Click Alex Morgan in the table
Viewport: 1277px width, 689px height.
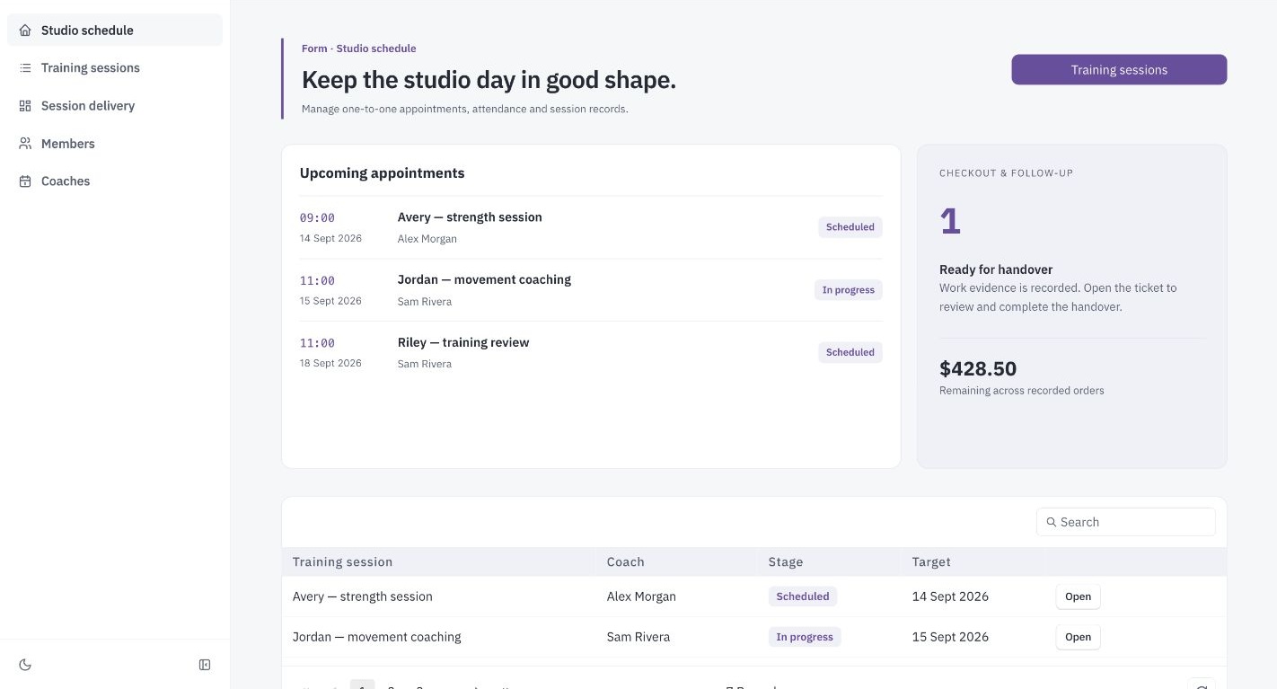[641, 596]
